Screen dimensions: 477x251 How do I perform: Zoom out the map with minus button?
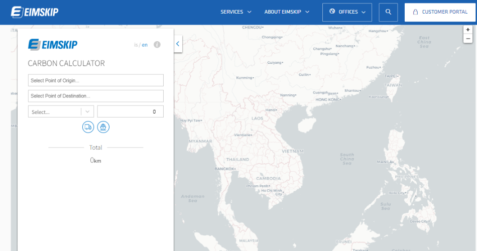(x=468, y=39)
